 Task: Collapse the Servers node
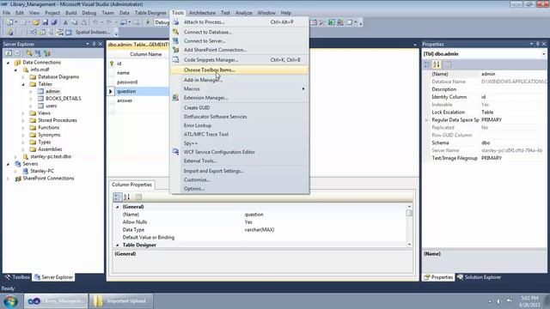tap(8, 164)
